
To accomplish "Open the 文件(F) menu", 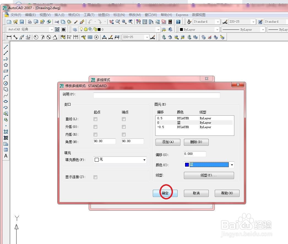I will pyautogui.click(x=16, y=15).
